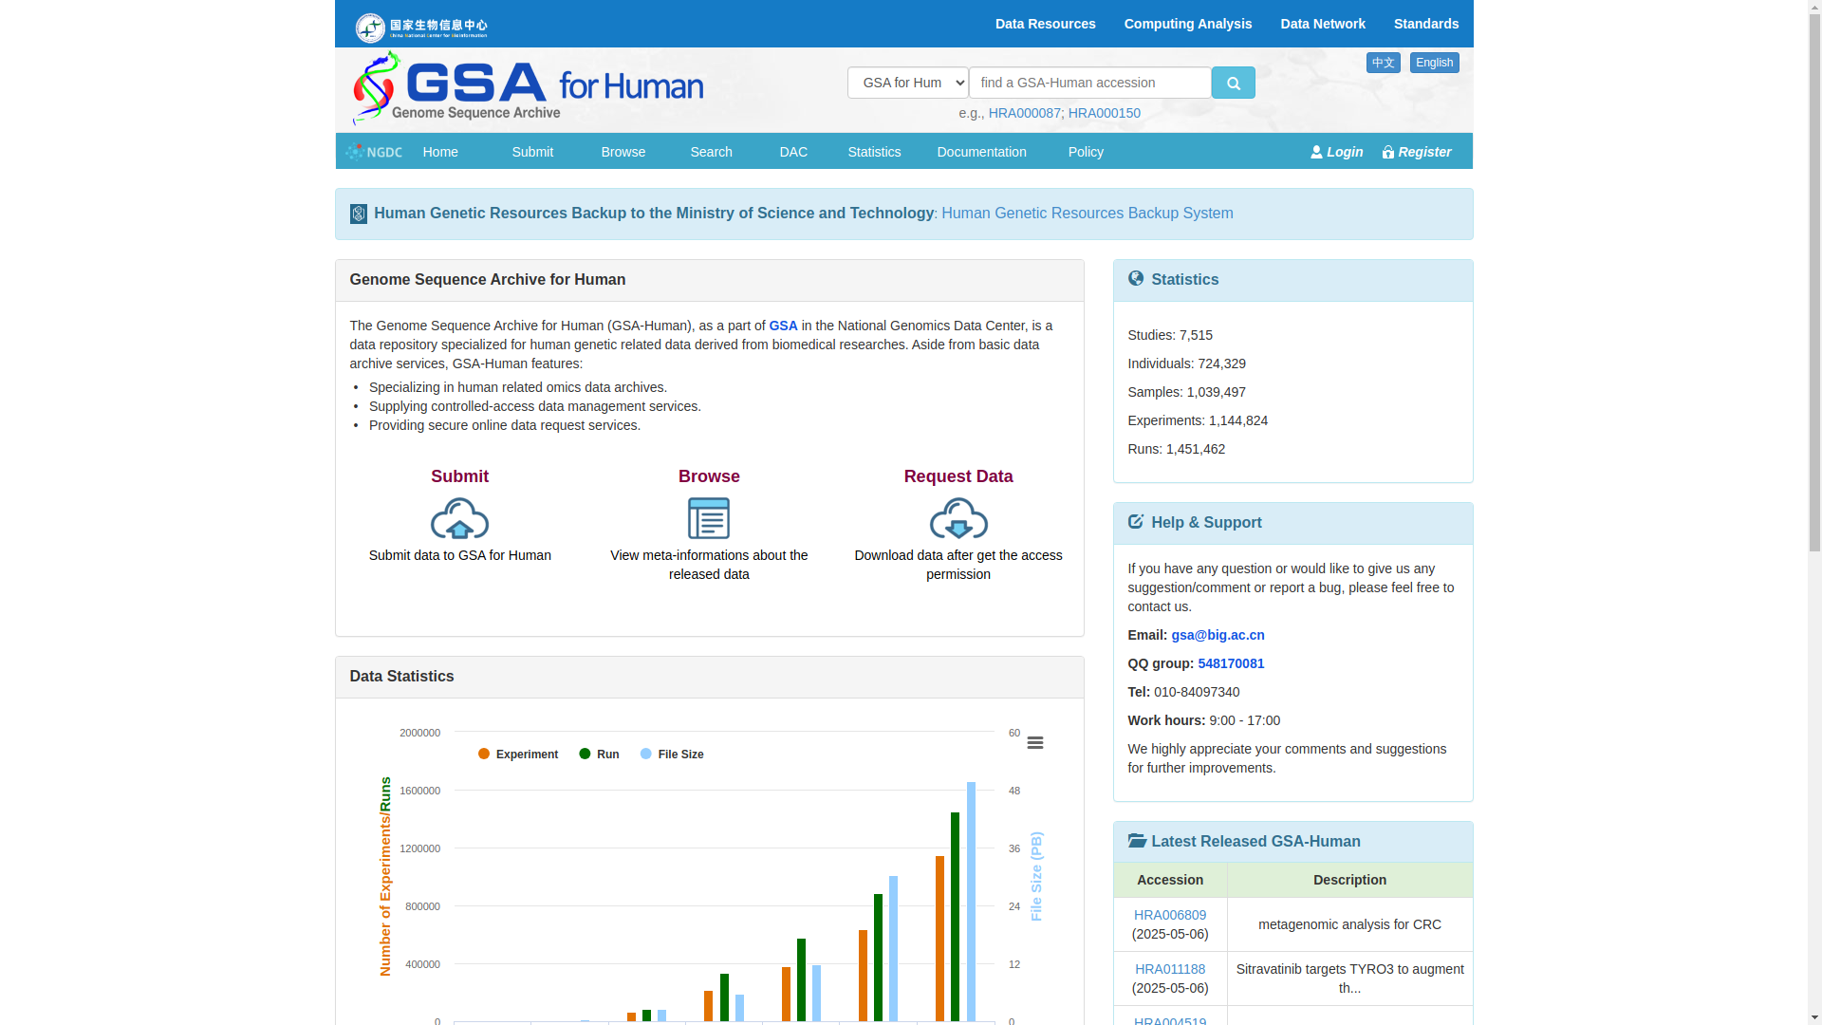Screen dimensions: 1822x1025
Task: Open accession HRA006809
Action: pos(1170,915)
